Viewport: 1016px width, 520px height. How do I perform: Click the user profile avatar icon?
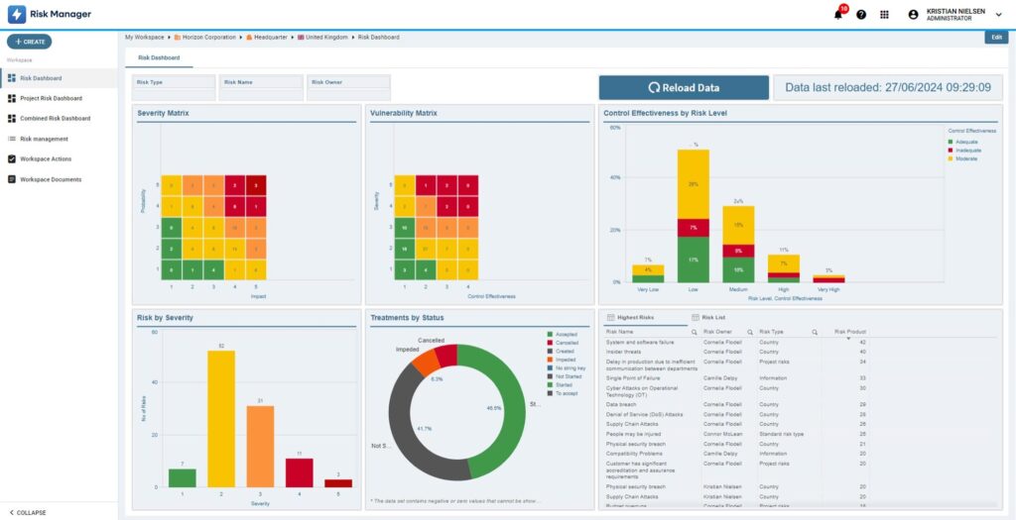click(x=913, y=15)
